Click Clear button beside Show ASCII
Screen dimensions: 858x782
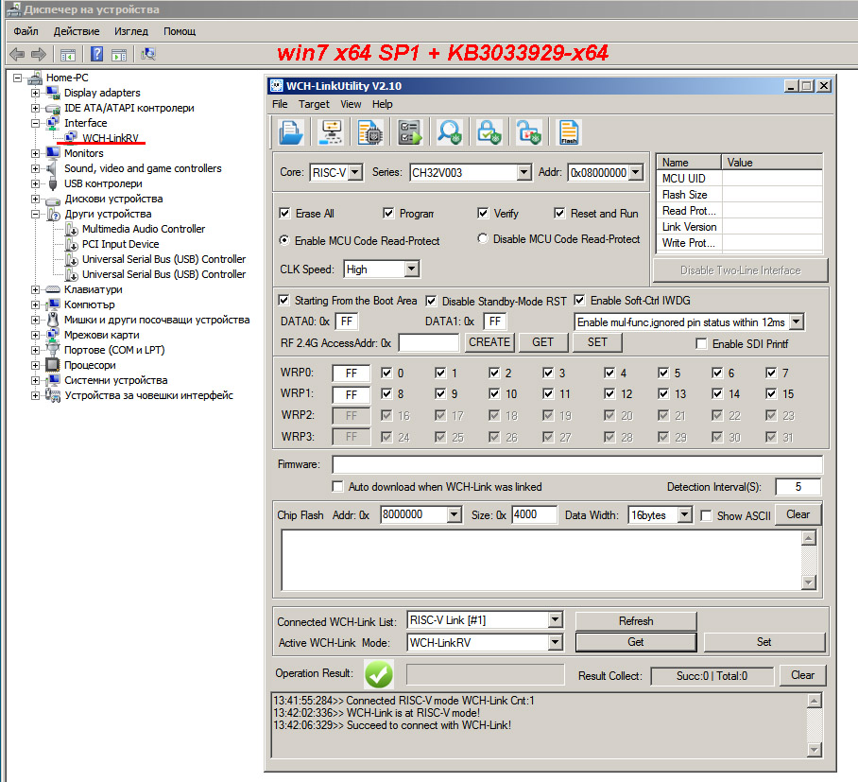(x=798, y=514)
